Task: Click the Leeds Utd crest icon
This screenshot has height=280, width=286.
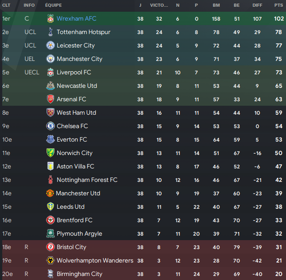Action: [x=50, y=207]
